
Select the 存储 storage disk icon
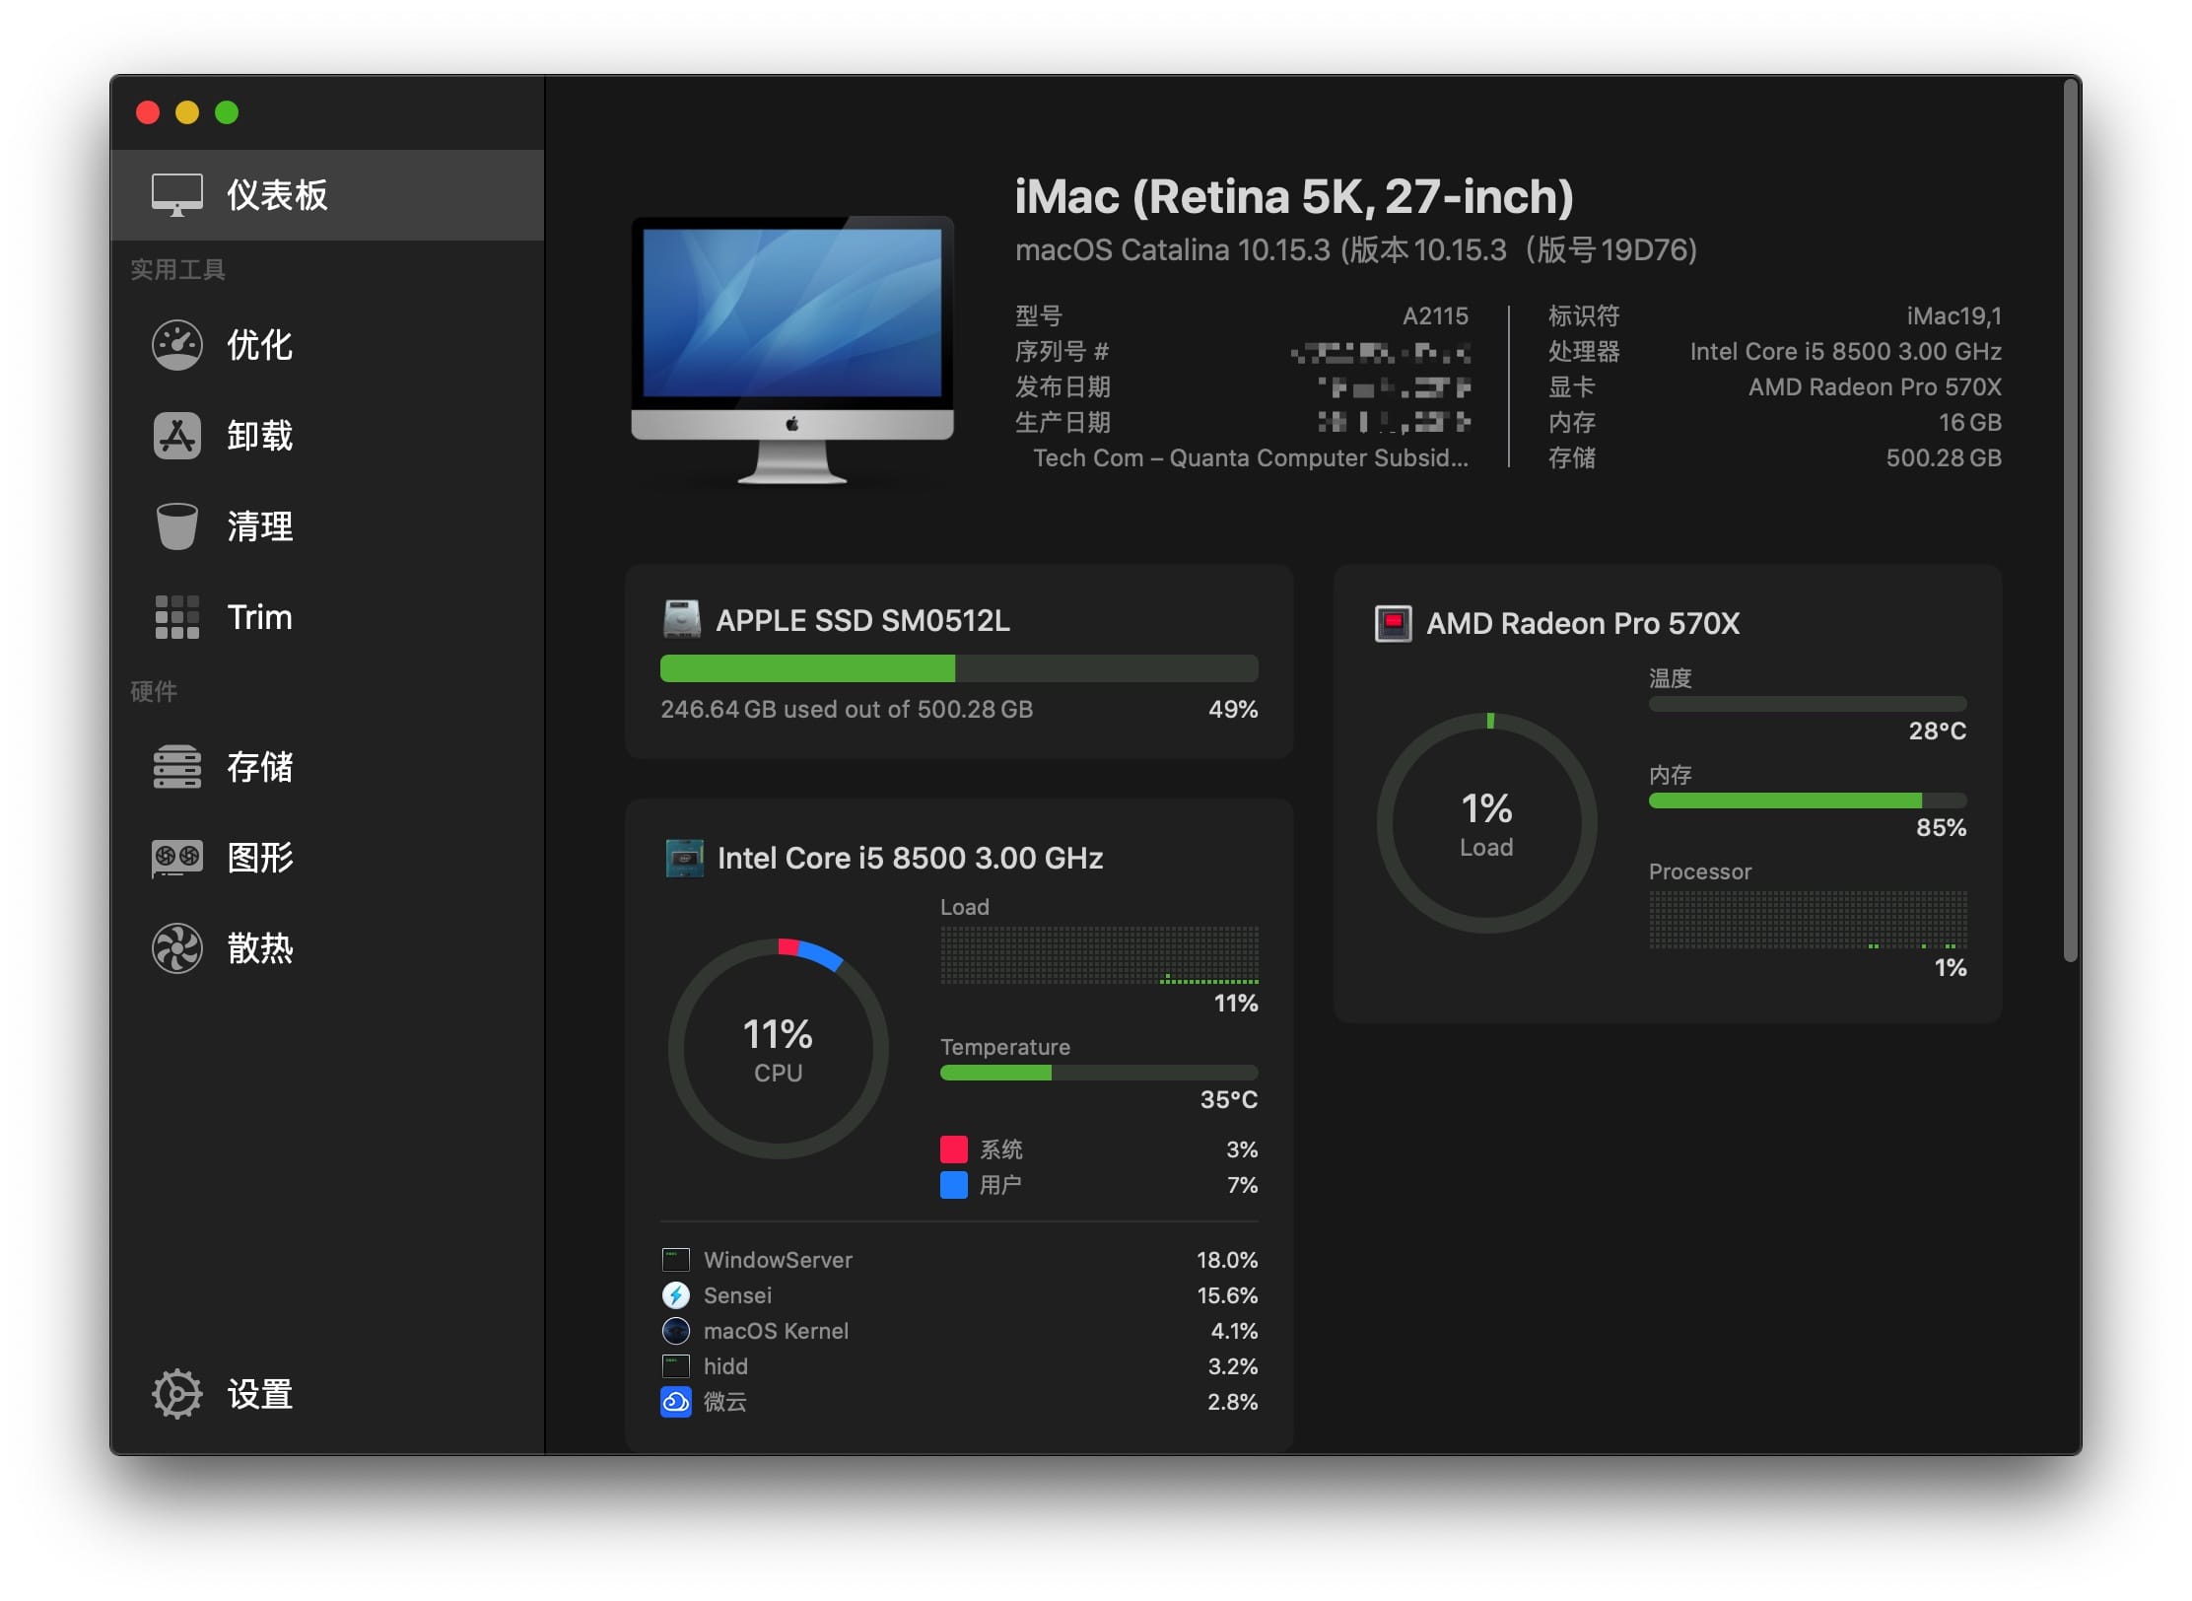point(177,766)
